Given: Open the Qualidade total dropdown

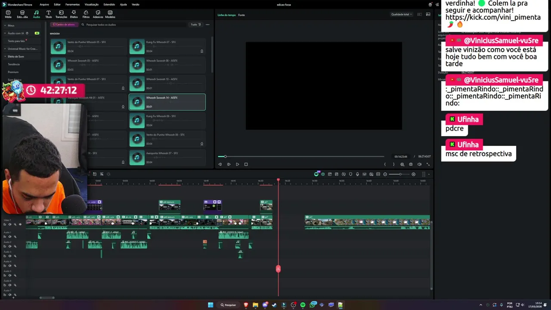Looking at the screenshot, I should click(x=401, y=14).
